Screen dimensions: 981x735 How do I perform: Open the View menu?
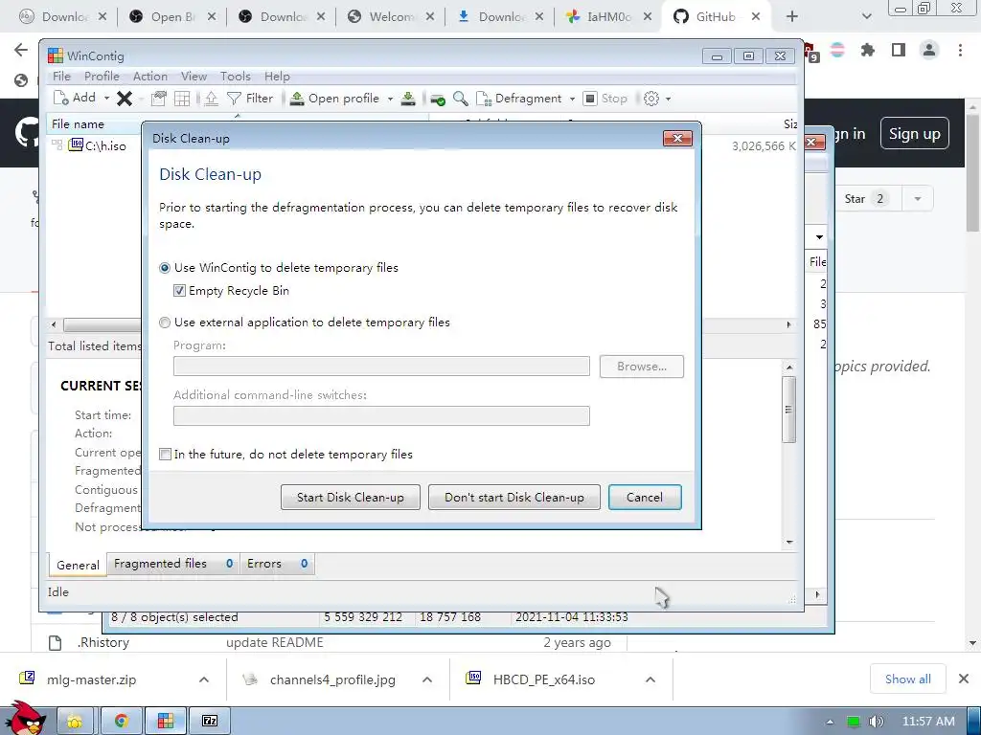click(194, 77)
